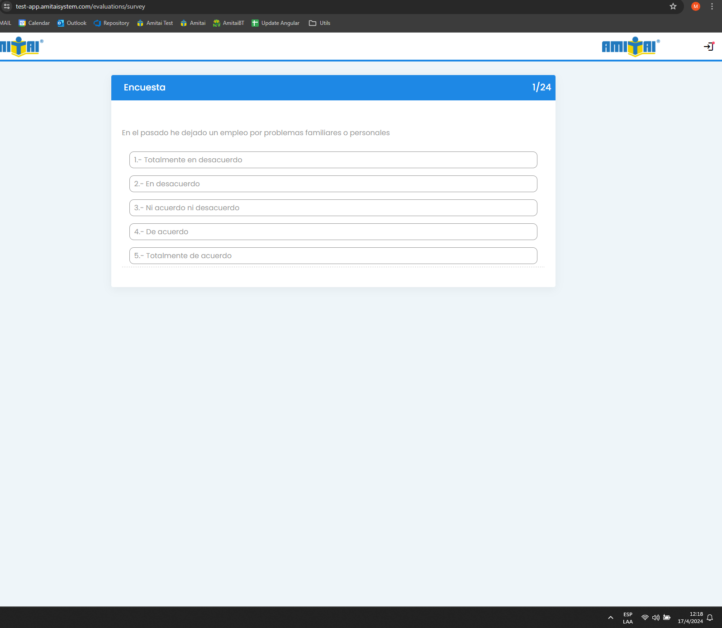Open the Utils bookmarks folder

(319, 23)
